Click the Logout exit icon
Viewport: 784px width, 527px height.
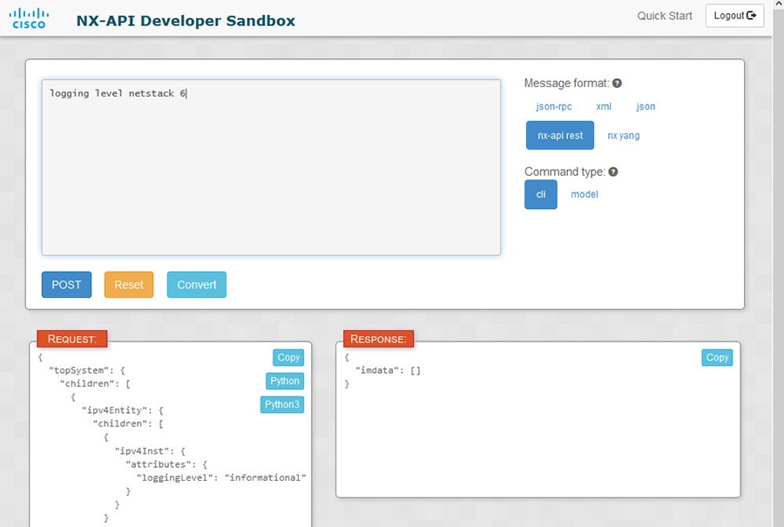[751, 15]
